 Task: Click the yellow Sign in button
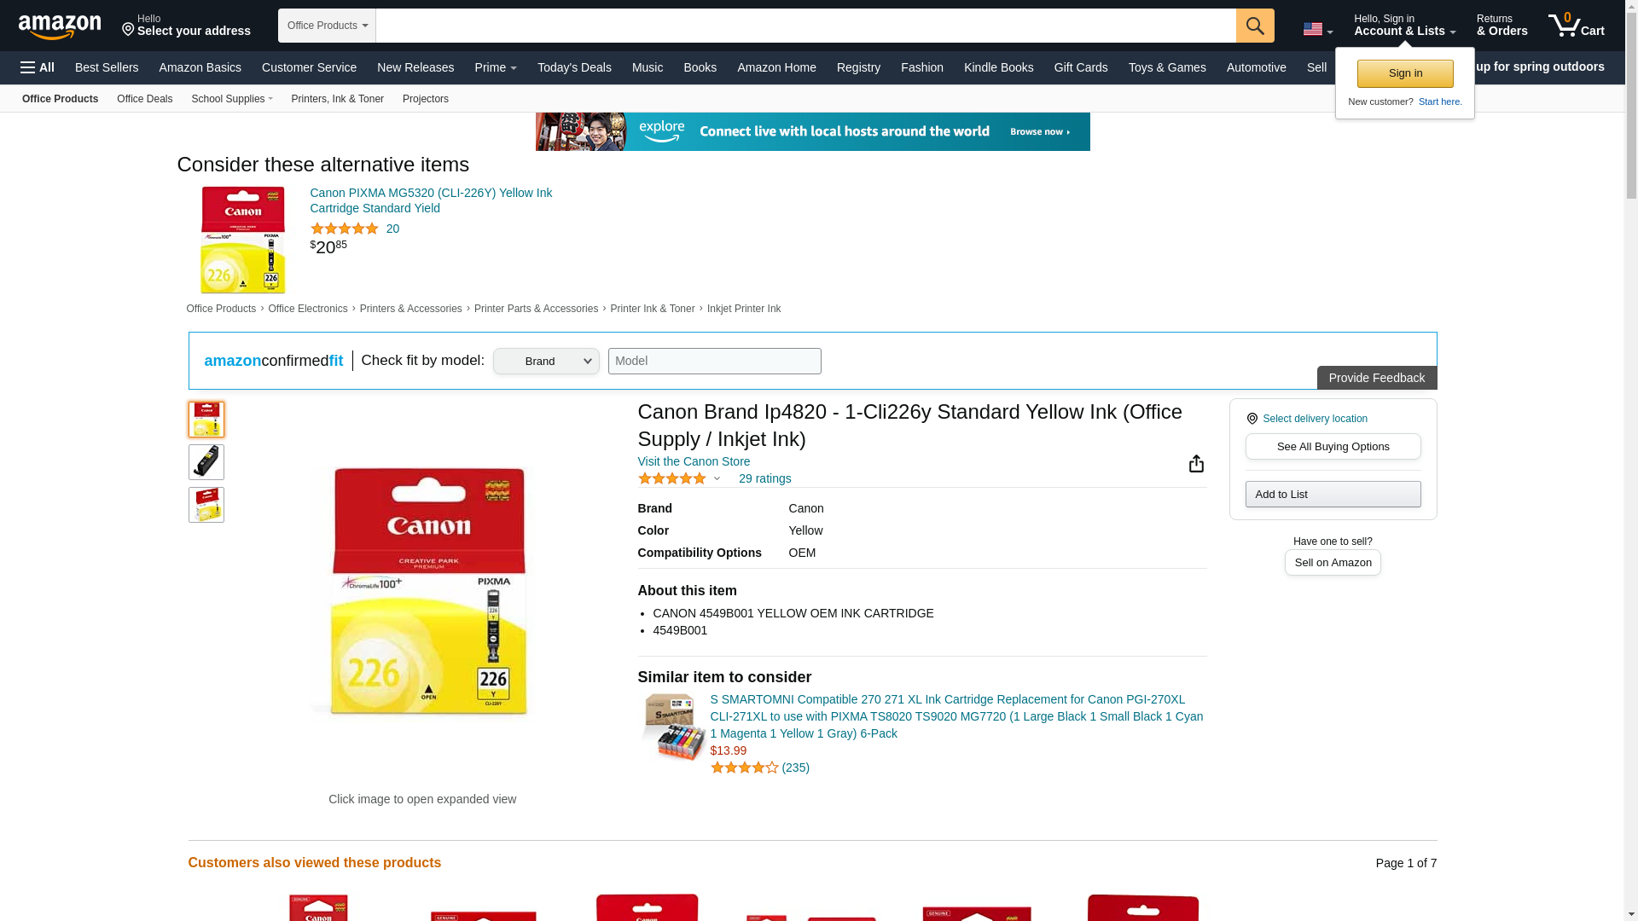click(x=1405, y=73)
